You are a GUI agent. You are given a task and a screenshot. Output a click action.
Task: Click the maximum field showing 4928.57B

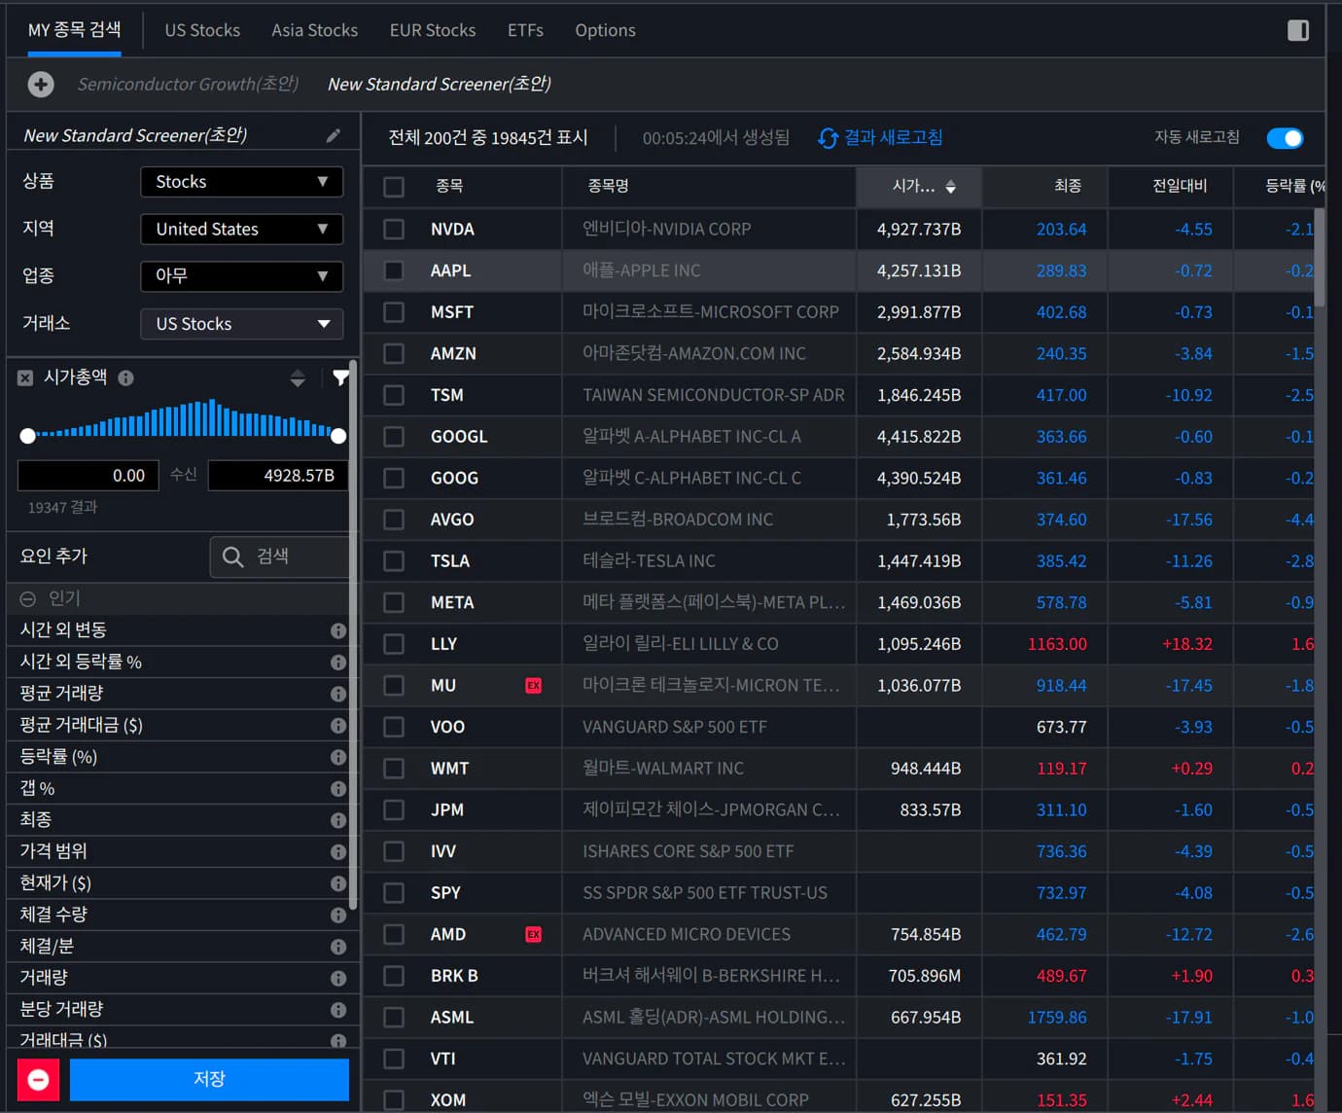[278, 476]
